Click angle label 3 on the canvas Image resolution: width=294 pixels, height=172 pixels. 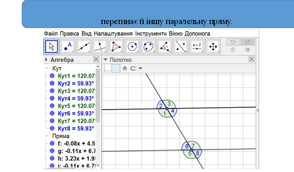click(169, 103)
